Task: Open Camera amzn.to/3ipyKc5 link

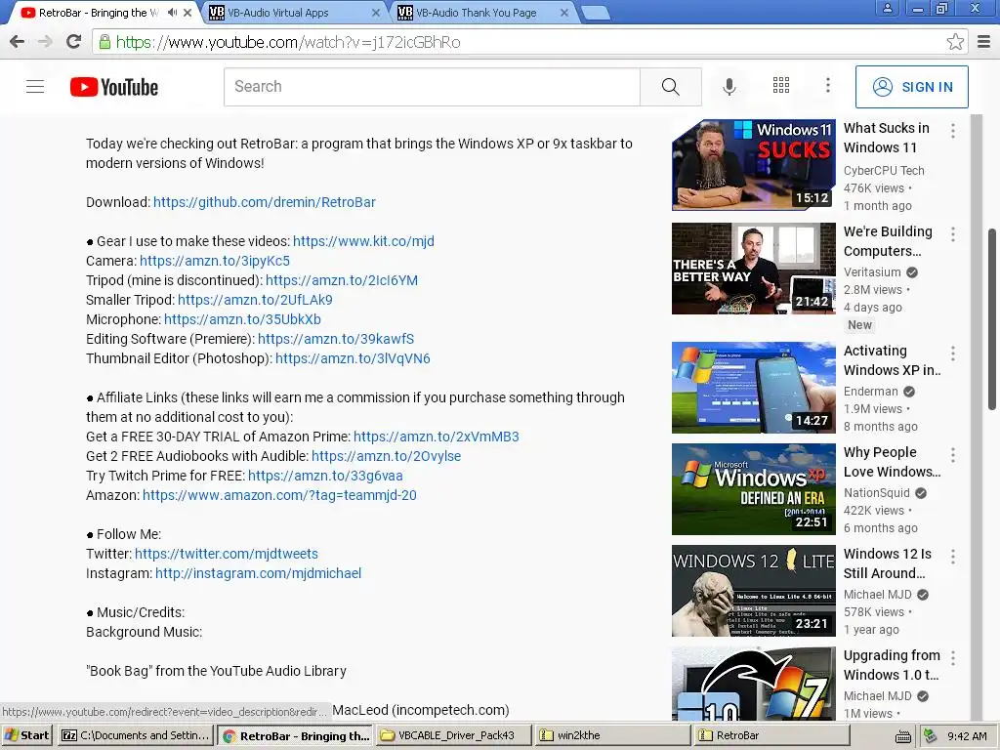Action: (215, 261)
